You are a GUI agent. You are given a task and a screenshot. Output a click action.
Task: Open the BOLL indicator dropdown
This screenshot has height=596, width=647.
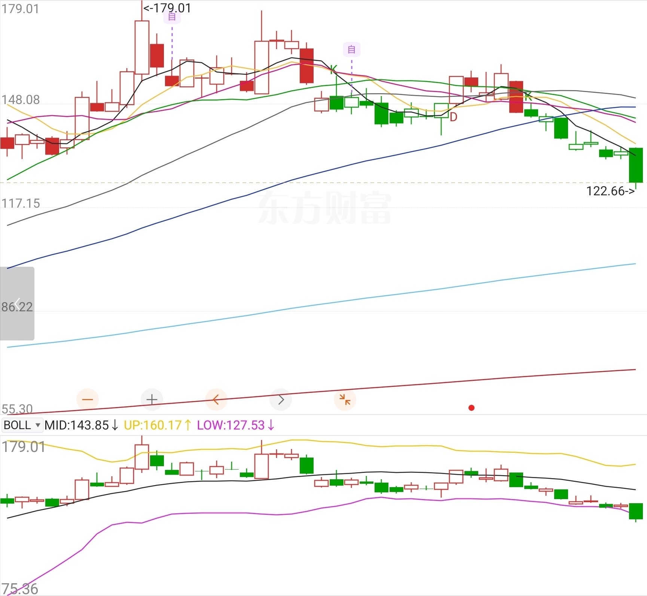(22, 425)
